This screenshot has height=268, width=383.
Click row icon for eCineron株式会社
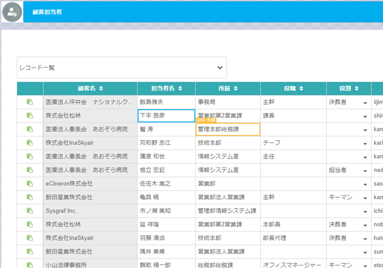tap(30, 184)
